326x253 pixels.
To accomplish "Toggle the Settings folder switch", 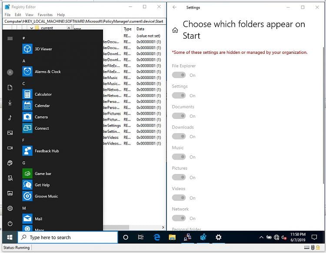I will (179, 95).
